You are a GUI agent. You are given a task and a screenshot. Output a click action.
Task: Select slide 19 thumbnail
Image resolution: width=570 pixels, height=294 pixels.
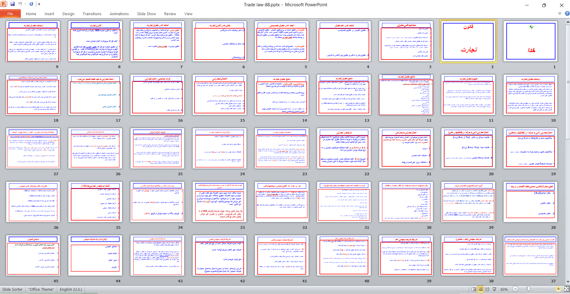[530, 148]
